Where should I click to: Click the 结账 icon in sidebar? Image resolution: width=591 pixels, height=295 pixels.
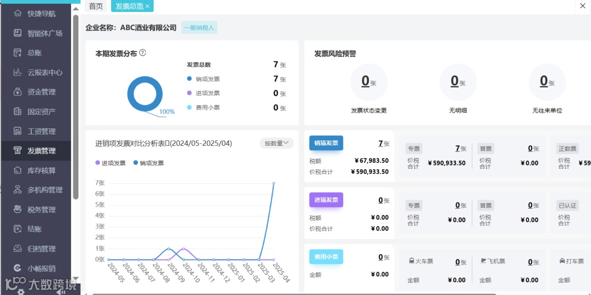pos(18,229)
